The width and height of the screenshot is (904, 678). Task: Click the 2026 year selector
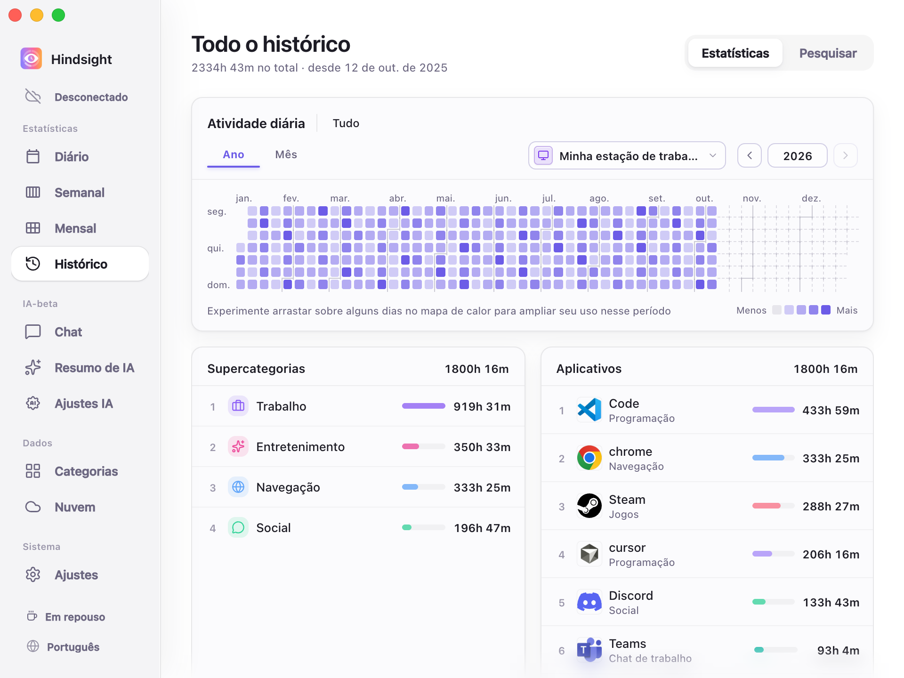(x=798, y=155)
